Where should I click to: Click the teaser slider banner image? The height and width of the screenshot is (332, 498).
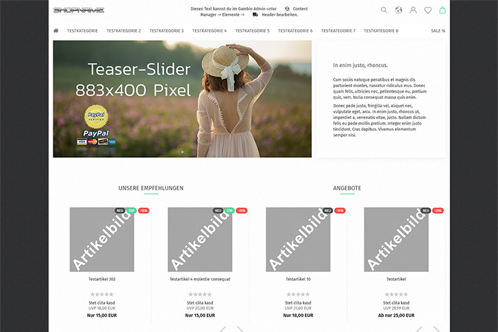(x=183, y=99)
